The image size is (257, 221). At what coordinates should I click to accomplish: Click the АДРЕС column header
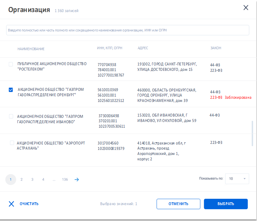point(143,48)
